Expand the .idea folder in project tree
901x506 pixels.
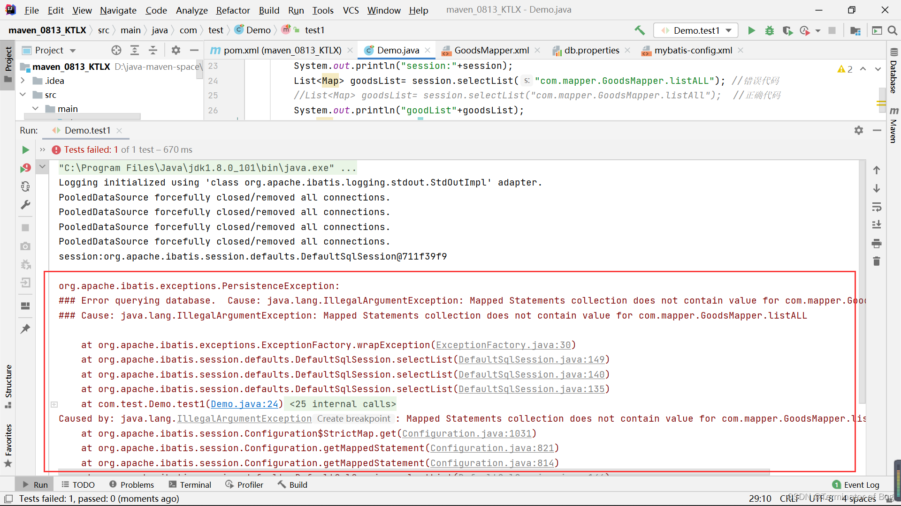23,81
